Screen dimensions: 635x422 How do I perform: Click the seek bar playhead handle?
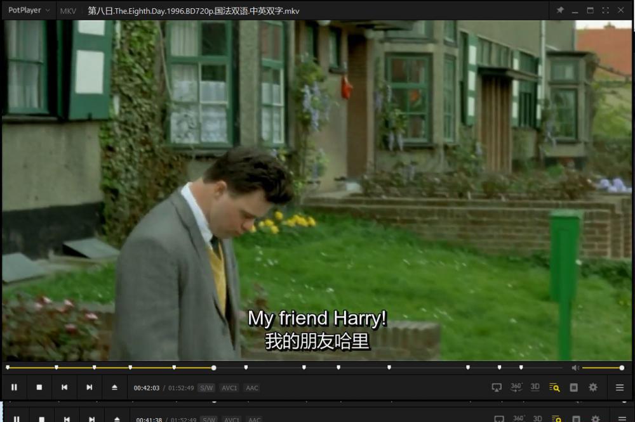point(213,368)
